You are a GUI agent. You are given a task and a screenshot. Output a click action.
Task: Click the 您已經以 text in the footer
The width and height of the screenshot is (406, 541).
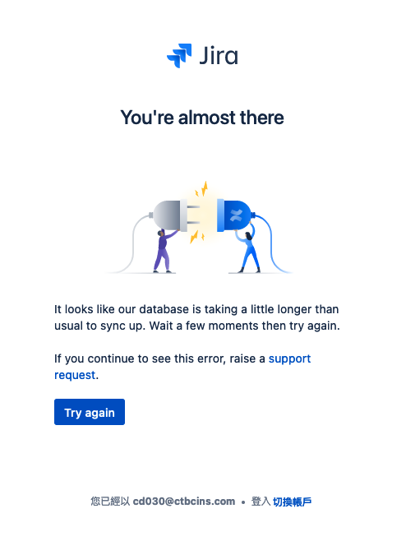pos(110,502)
